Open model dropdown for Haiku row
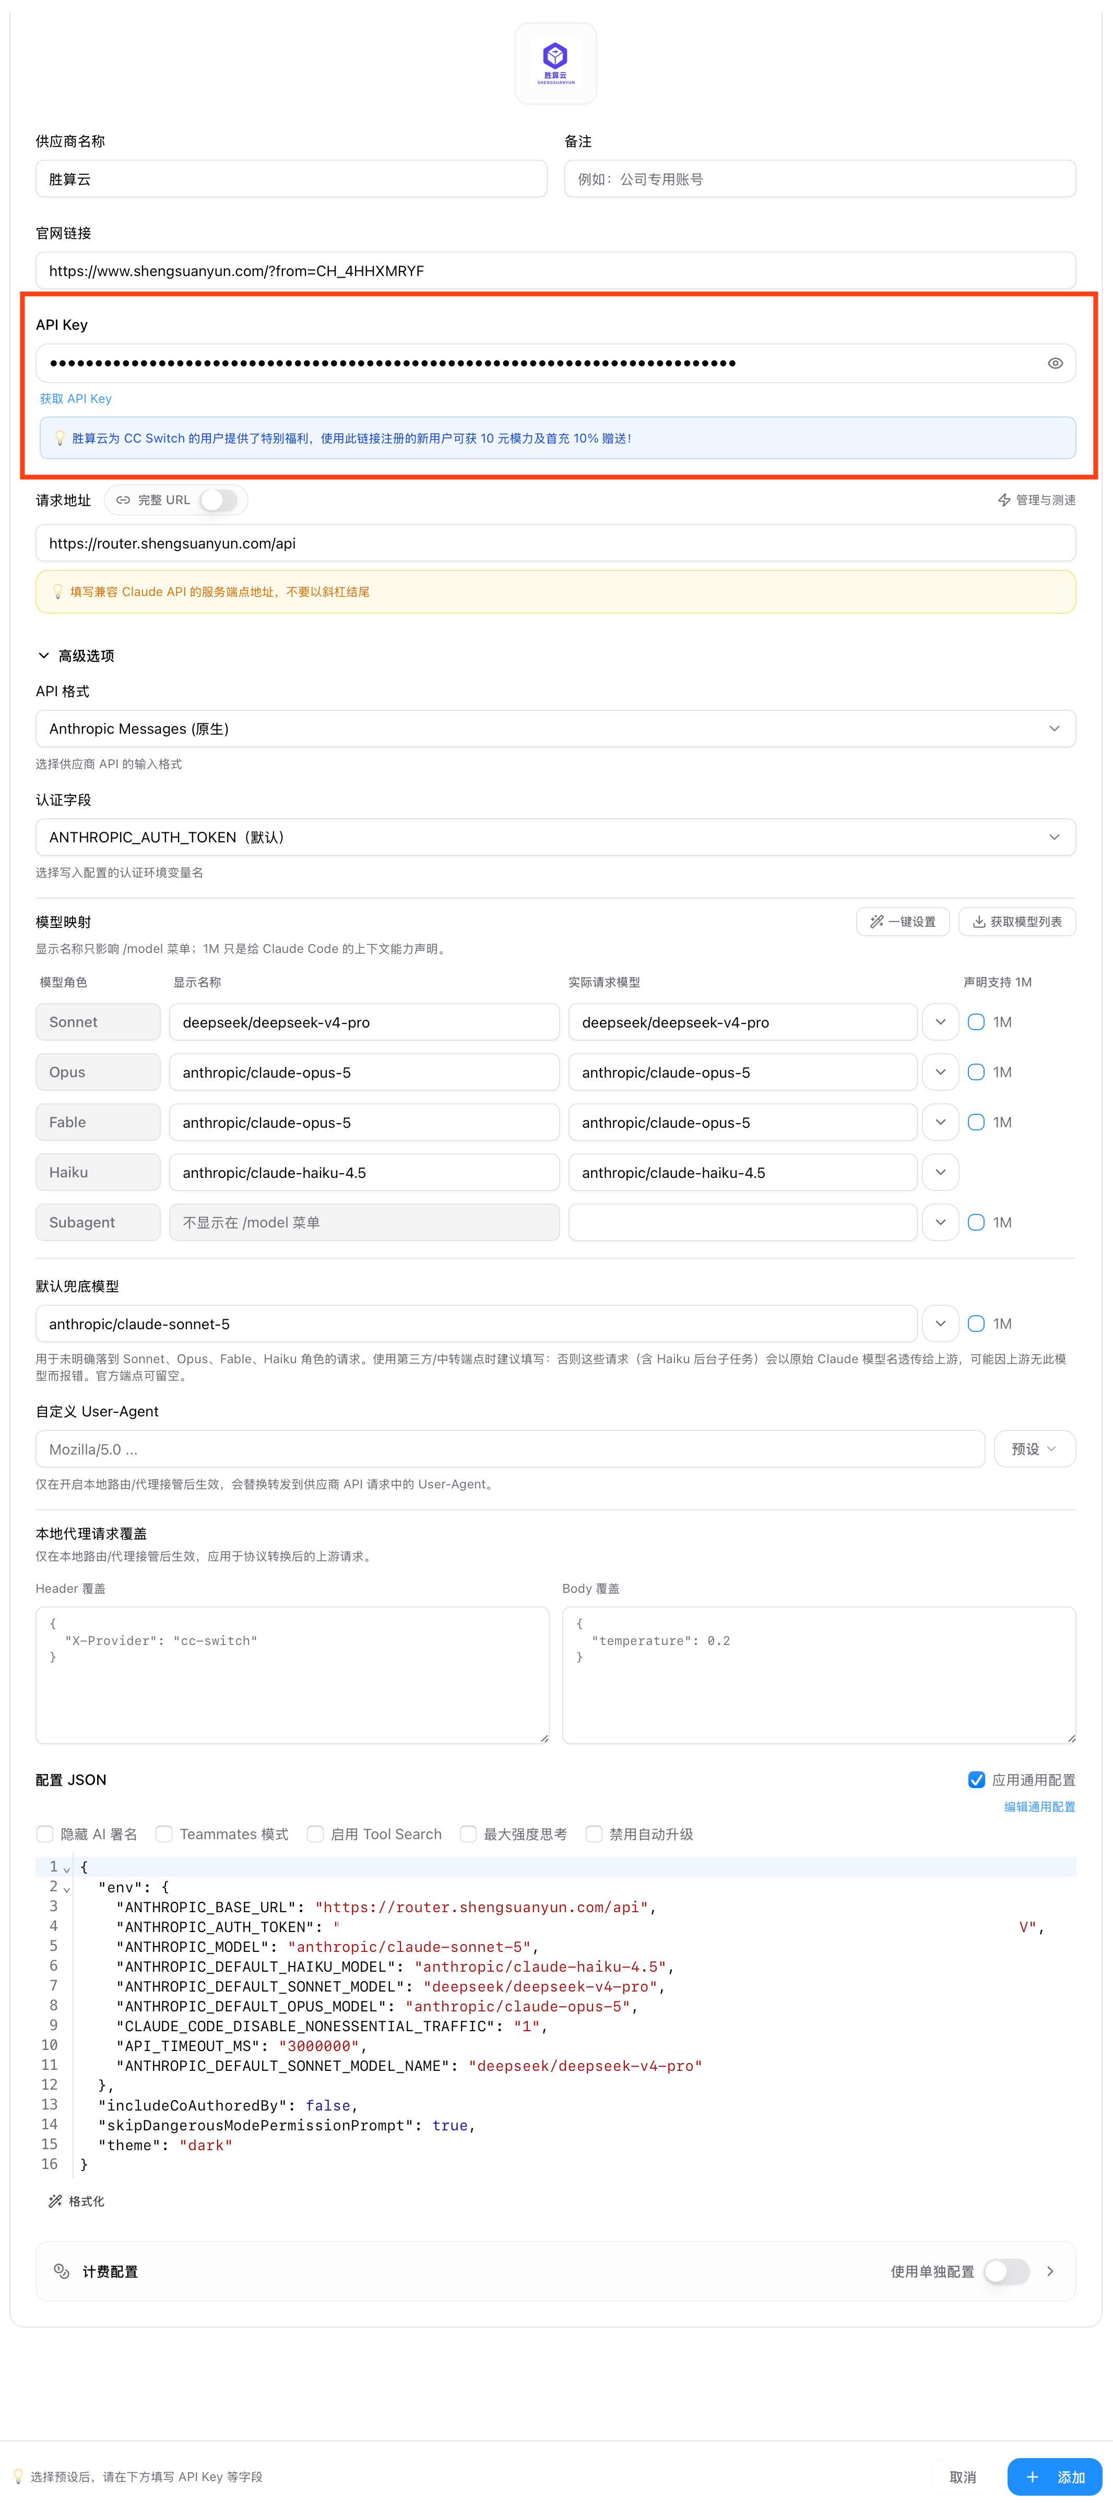 940,1173
